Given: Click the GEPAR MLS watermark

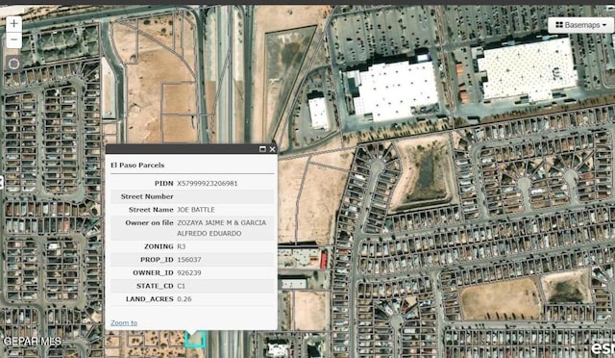Looking at the screenshot, I should click(x=33, y=341).
